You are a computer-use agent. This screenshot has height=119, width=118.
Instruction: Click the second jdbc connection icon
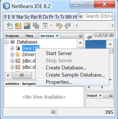18,67
